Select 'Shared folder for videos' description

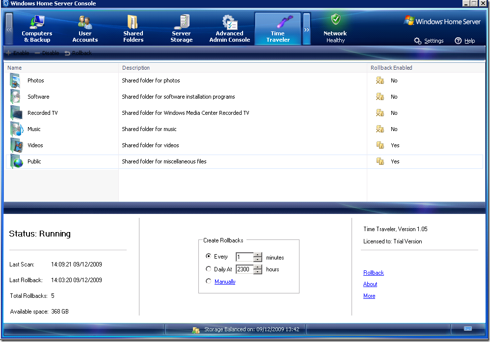pos(150,146)
